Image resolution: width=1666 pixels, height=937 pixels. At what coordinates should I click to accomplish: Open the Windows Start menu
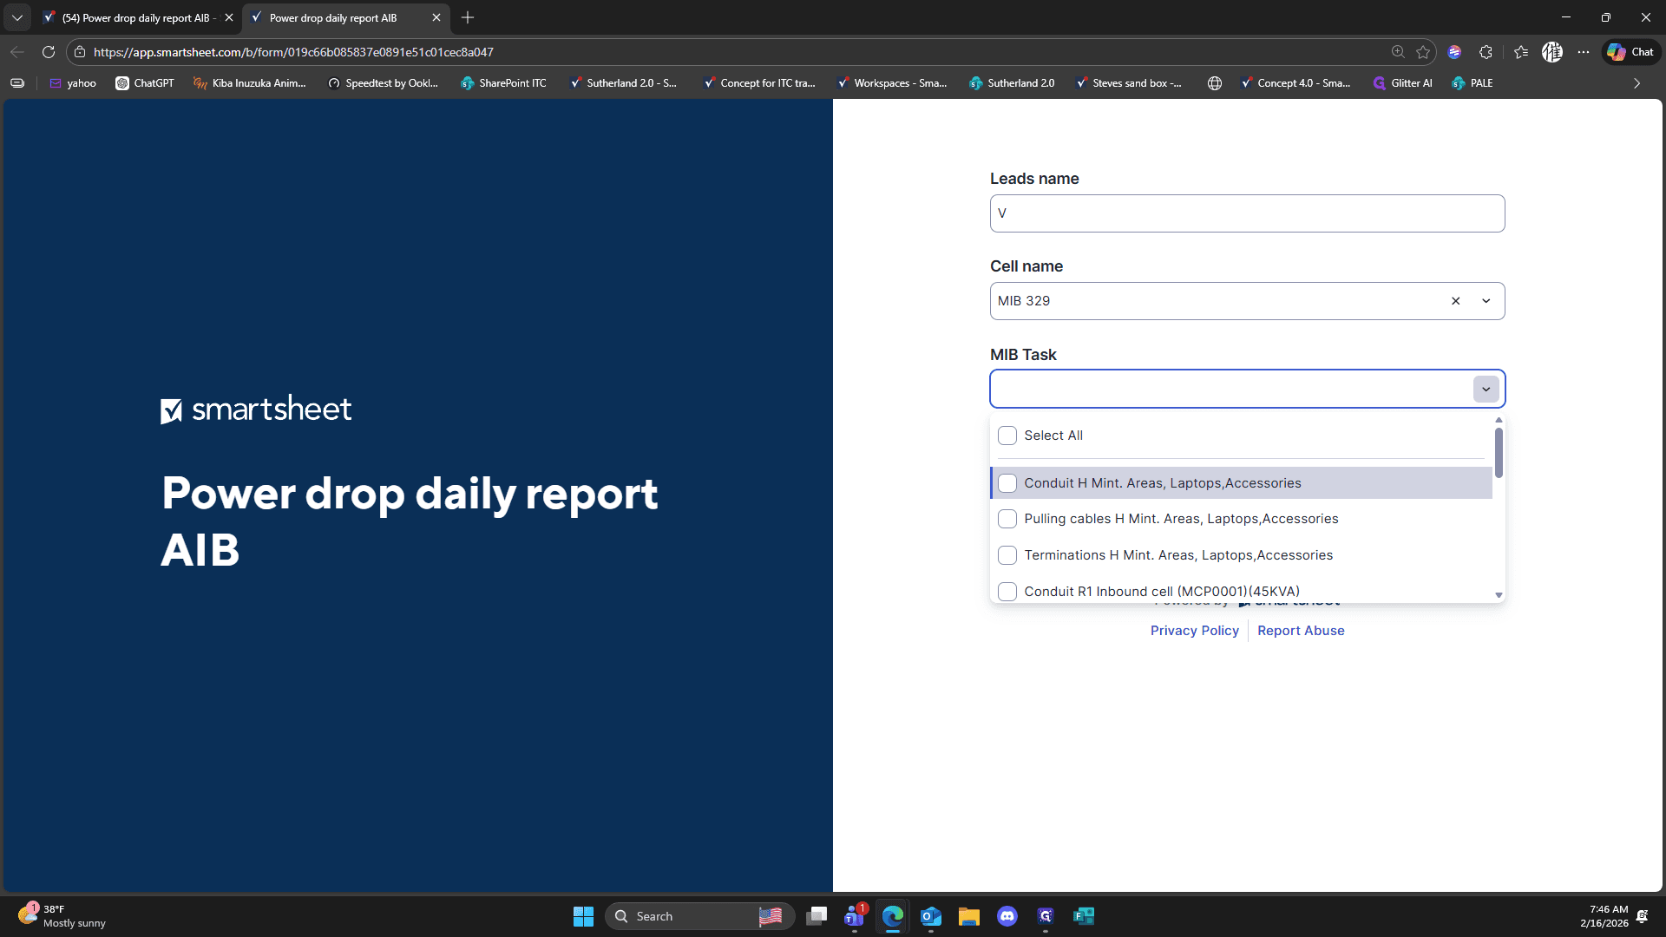tap(583, 916)
